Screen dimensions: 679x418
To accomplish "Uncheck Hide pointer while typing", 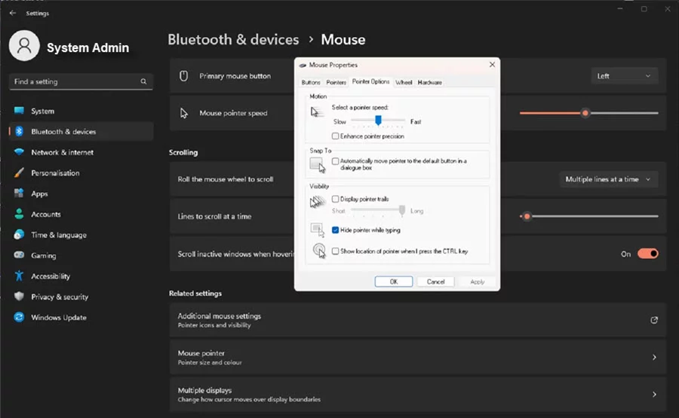I will pyautogui.click(x=335, y=230).
